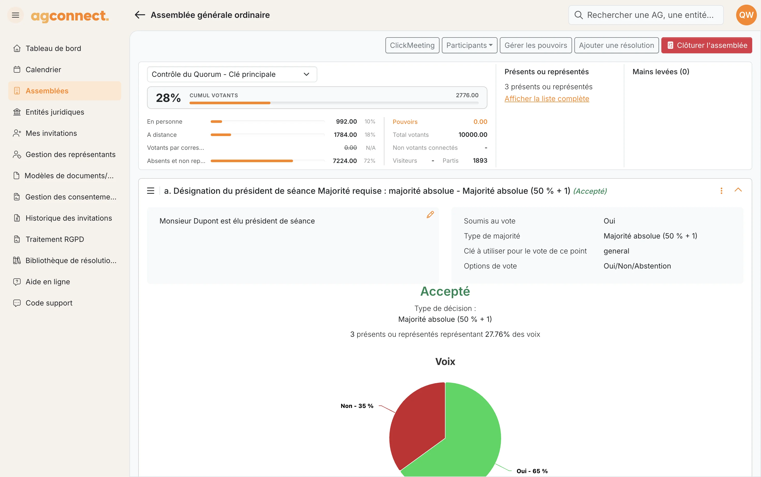Click the Tableau de bord home icon
761x477 pixels.
(17, 48)
